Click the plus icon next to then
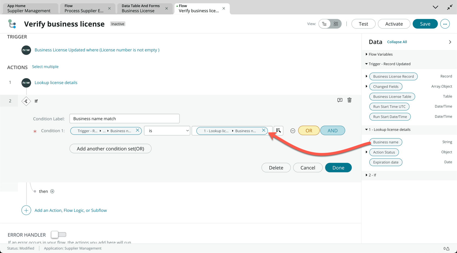 52,191
